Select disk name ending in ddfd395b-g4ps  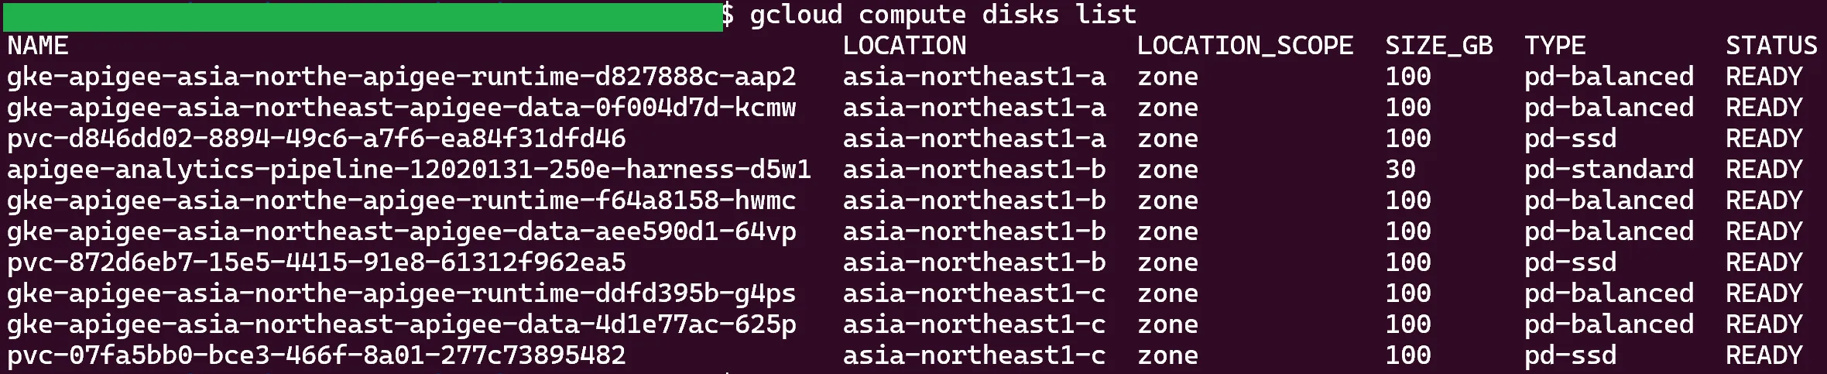401,293
